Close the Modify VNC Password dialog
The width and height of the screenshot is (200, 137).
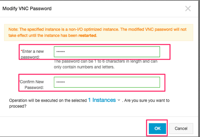point(188,9)
